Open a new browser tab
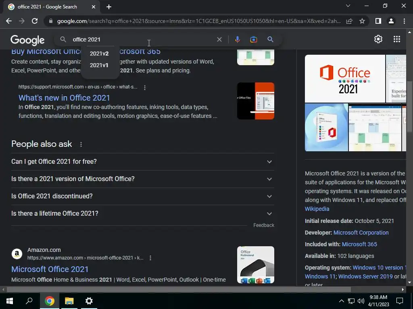 click(109, 7)
